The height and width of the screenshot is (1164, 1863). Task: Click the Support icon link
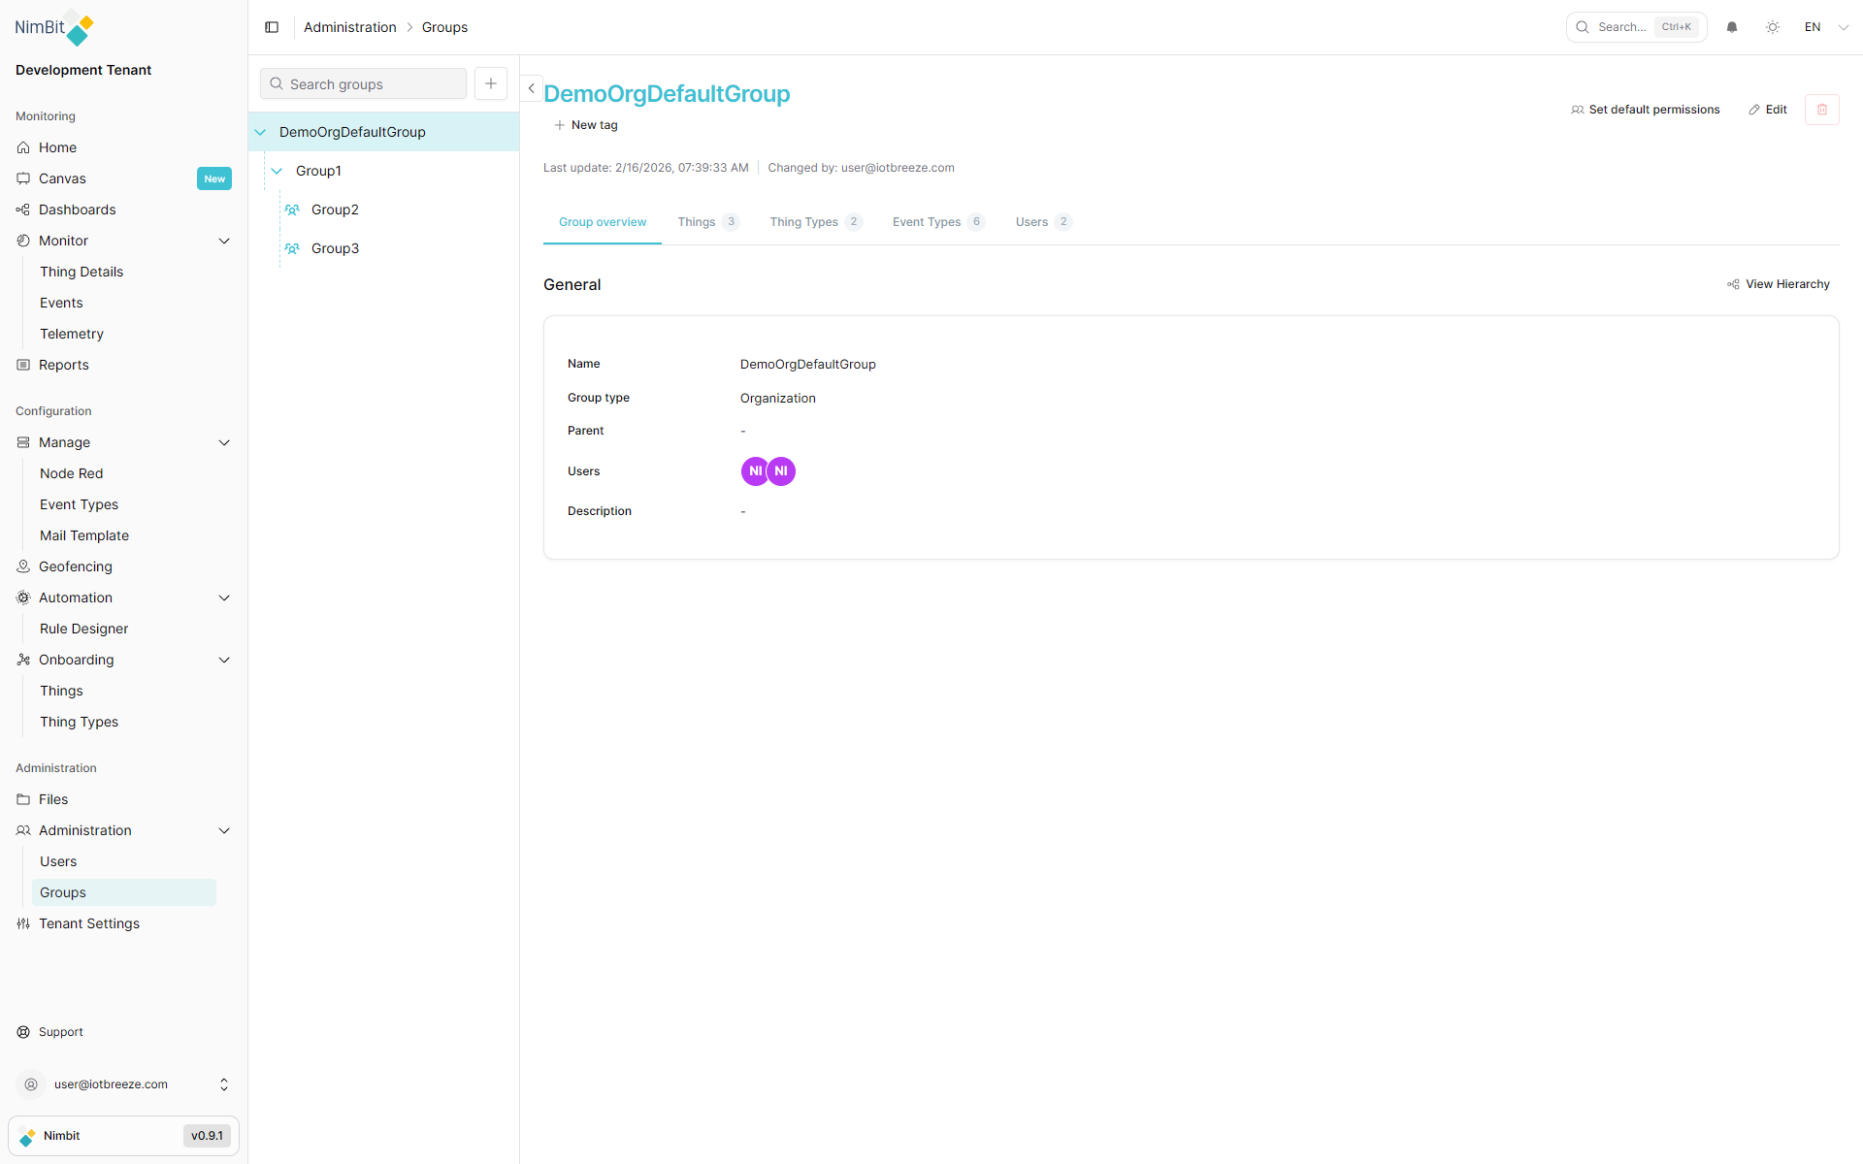click(23, 1032)
